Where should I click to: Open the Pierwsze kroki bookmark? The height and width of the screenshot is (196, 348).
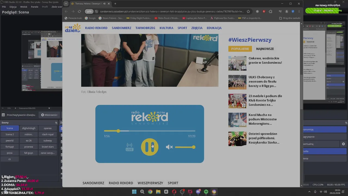(73, 18)
